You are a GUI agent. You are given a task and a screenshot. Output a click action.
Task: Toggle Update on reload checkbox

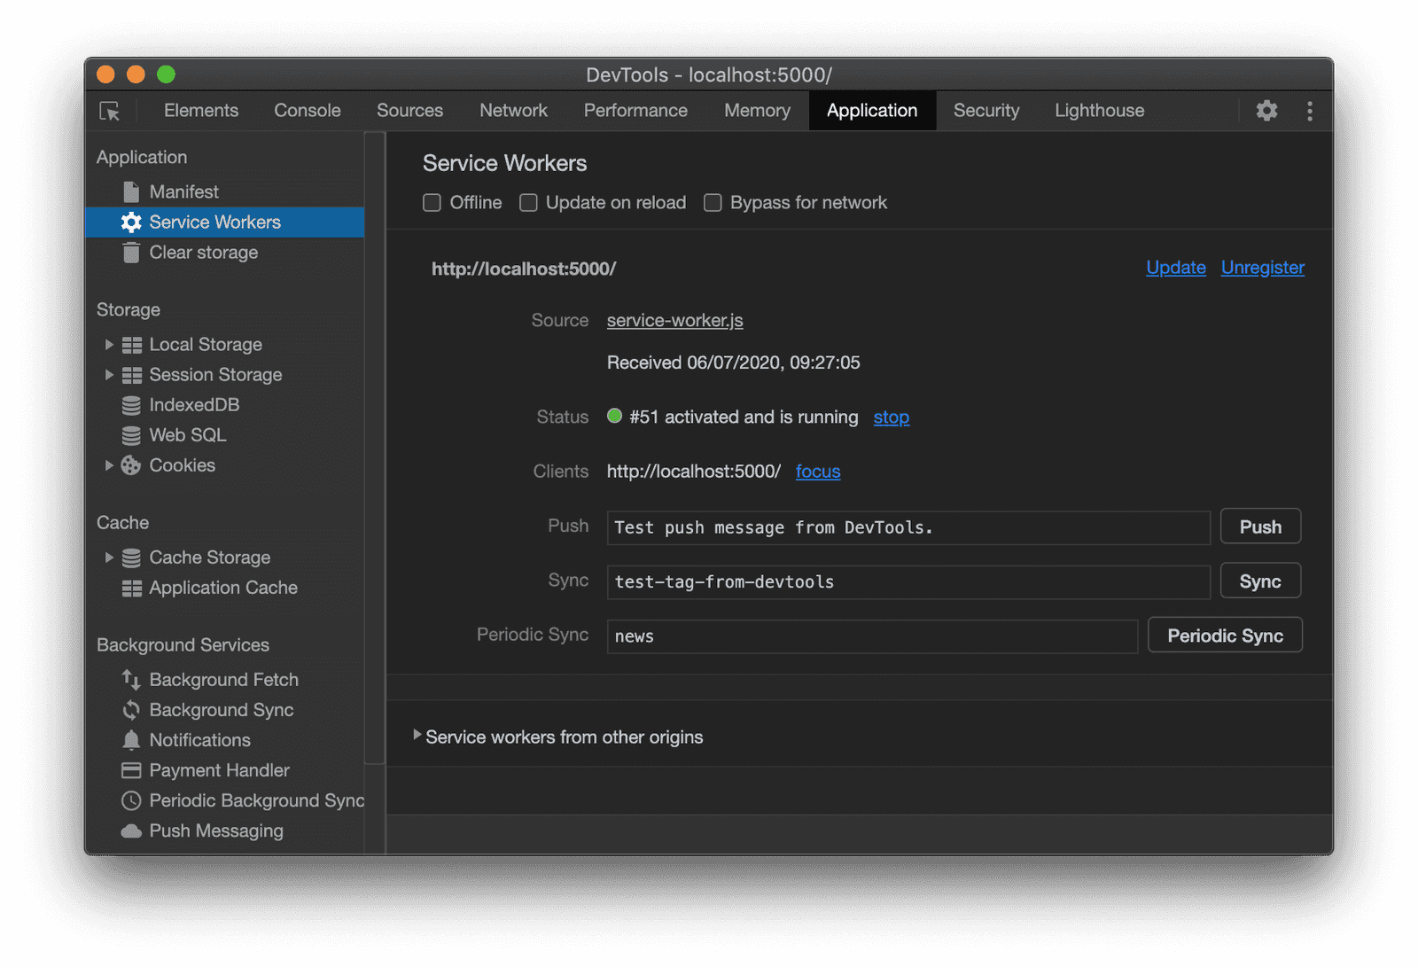click(x=528, y=203)
